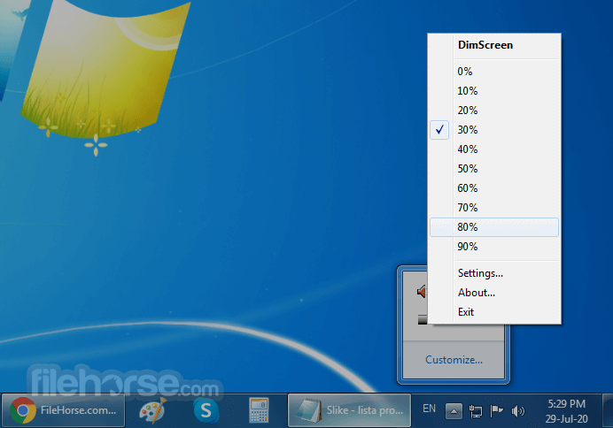
Task: Set screen dimming to 70%
Action: click(493, 208)
